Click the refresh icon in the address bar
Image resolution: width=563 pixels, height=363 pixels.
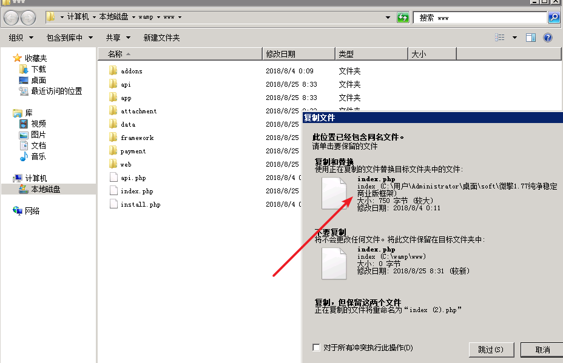coord(403,17)
